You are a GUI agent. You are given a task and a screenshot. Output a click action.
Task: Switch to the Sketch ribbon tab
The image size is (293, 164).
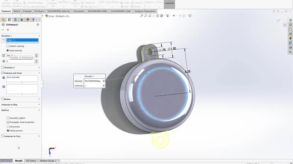(x=16, y=11)
